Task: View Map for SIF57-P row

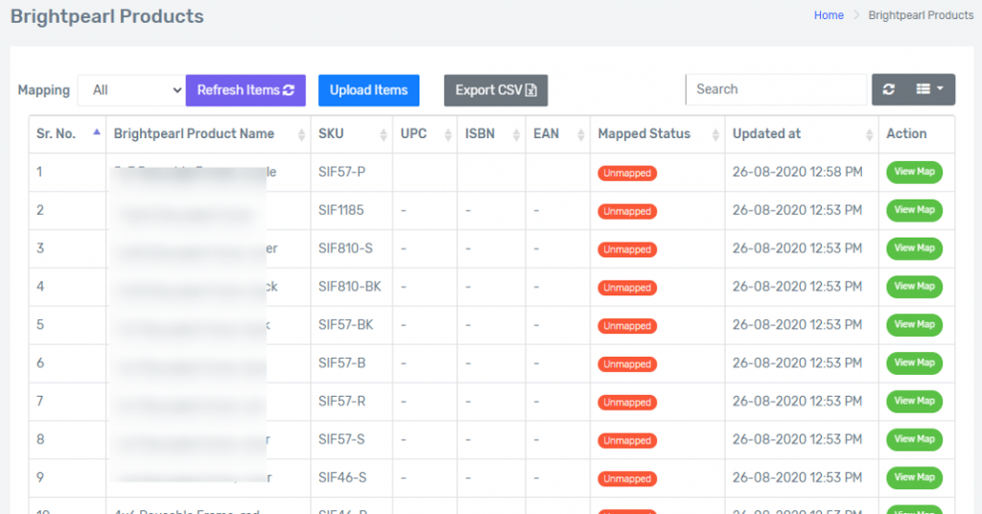Action: click(914, 173)
